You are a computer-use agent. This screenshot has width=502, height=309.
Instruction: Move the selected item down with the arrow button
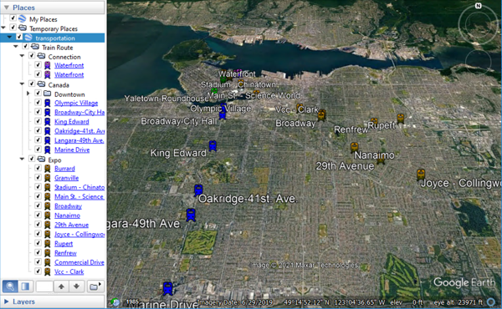[76, 286]
